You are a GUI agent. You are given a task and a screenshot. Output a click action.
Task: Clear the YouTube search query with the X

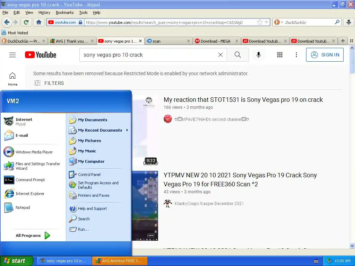220,55
